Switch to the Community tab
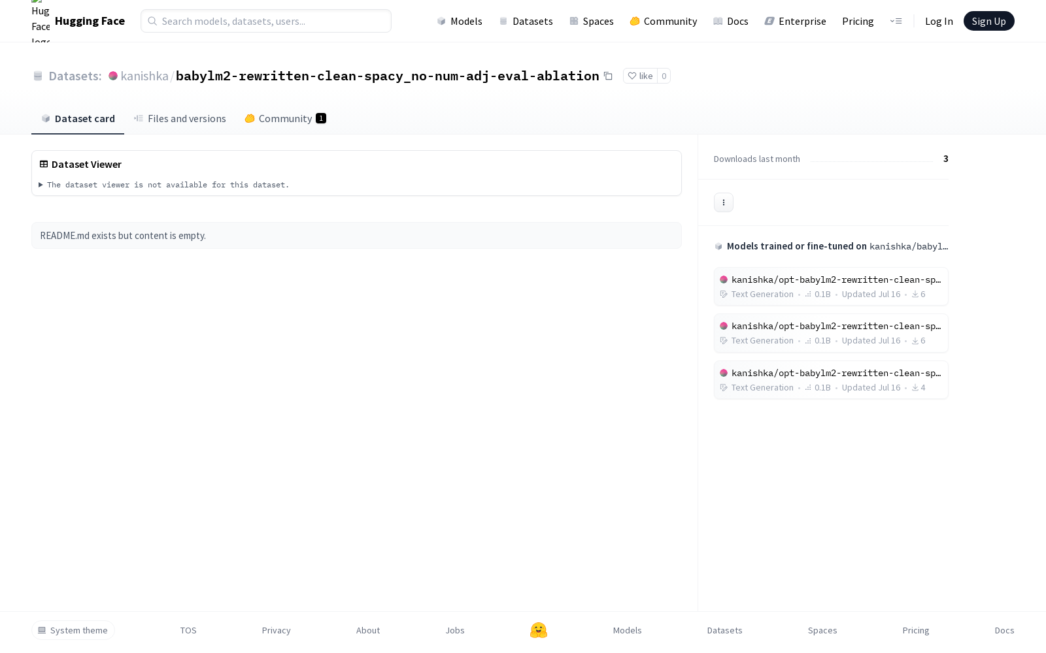The width and height of the screenshot is (1046, 653). [x=285, y=118]
